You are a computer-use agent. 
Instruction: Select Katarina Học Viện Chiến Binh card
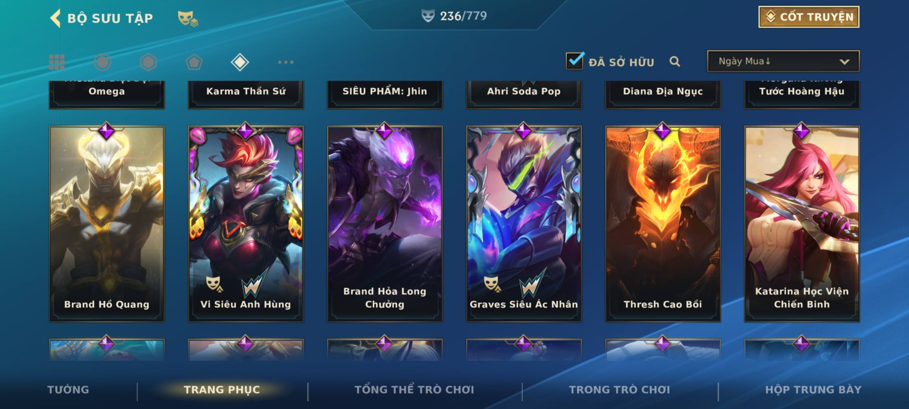(802, 224)
